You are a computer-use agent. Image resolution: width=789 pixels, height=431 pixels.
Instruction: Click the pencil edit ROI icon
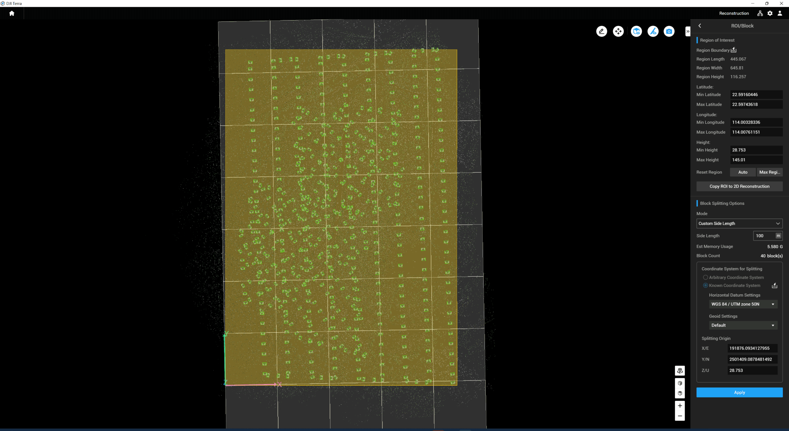[x=601, y=31]
